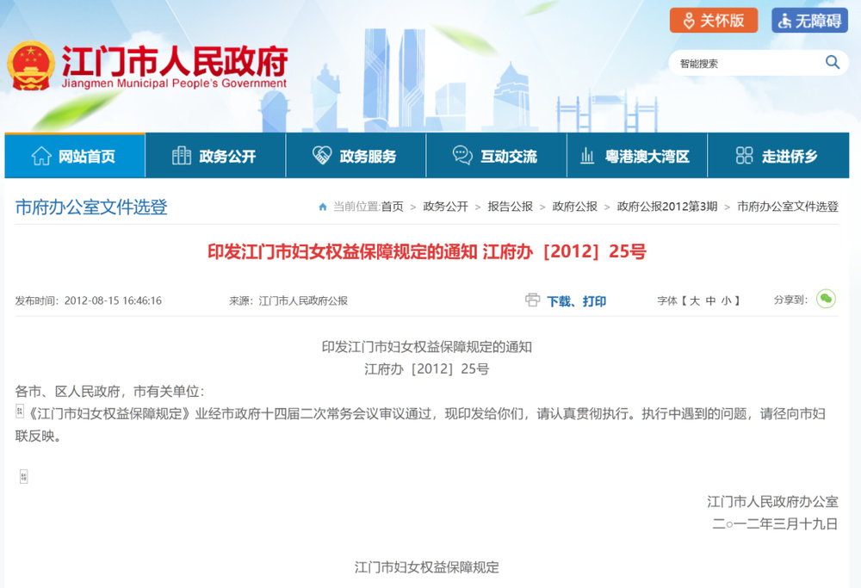Open the 粤港澳大湾区 navigation tab
The height and width of the screenshot is (588, 861).
(x=636, y=156)
